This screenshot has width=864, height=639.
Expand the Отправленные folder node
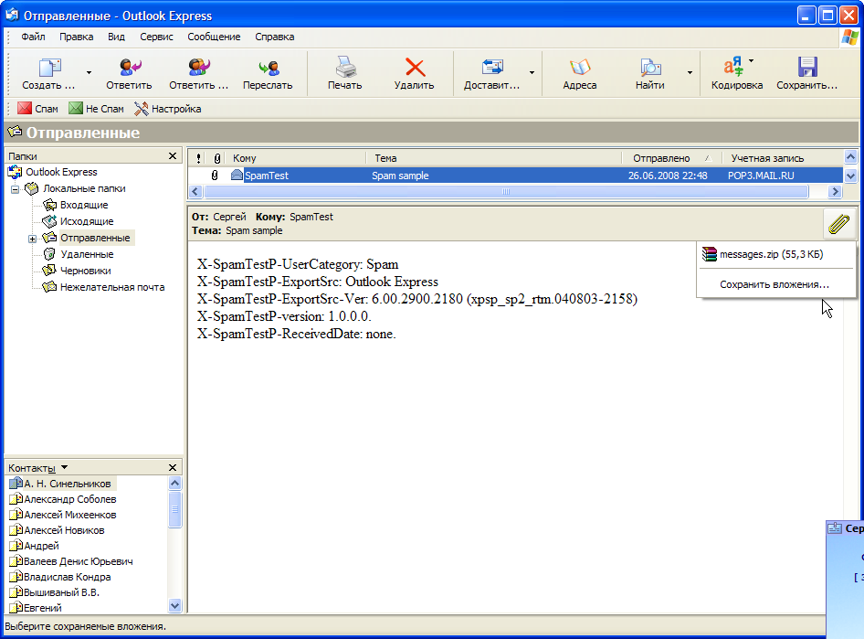tap(33, 239)
